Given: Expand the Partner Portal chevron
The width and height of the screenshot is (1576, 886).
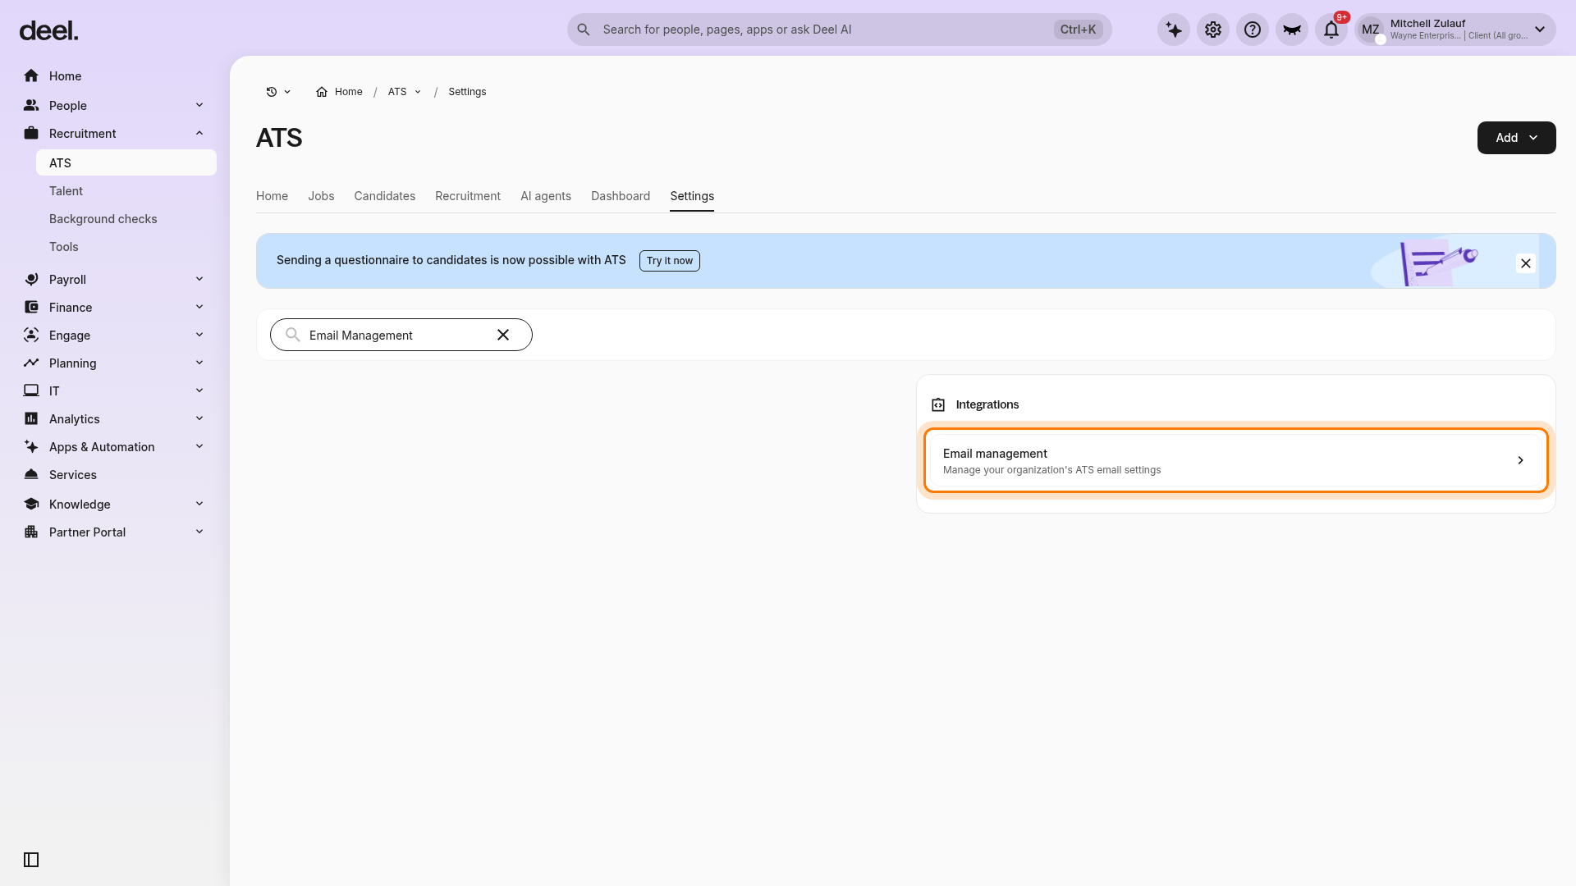Looking at the screenshot, I should tap(199, 532).
